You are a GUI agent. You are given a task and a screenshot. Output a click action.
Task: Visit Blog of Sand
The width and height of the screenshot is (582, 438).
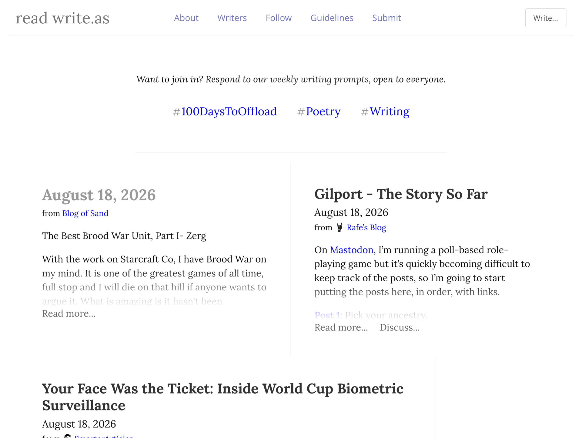[85, 213]
